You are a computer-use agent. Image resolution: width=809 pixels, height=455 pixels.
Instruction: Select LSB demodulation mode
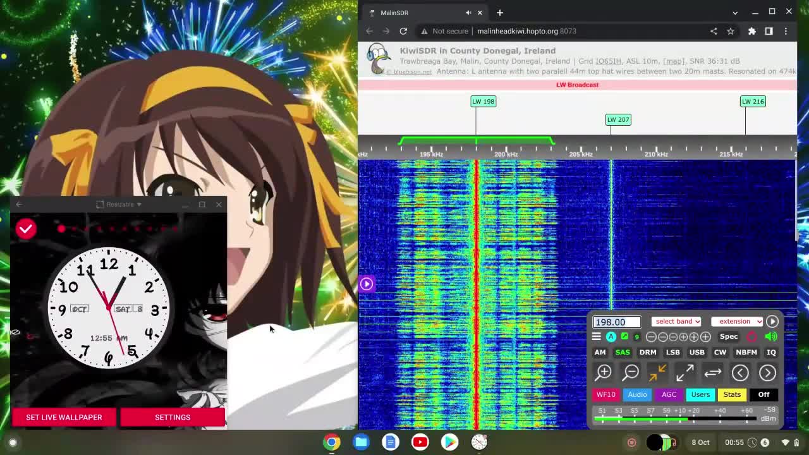tap(672, 352)
